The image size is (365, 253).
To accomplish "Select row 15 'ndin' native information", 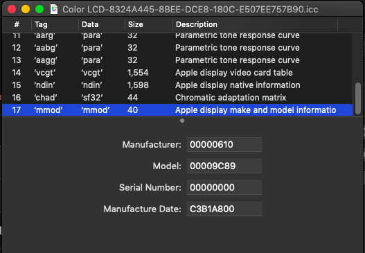I will pyautogui.click(x=177, y=85).
